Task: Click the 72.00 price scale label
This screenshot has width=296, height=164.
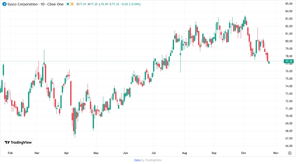Action: click(x=289, y=101)
